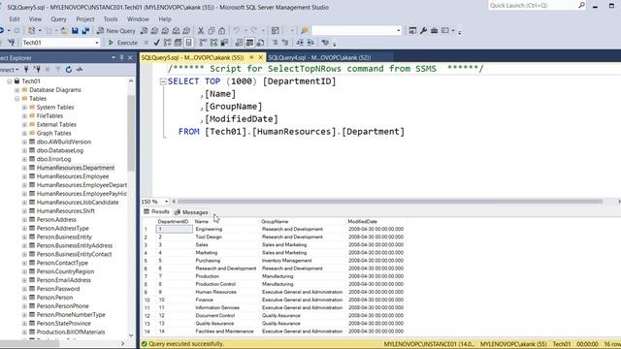This screenshot has width=621, height=349.
Task: Open Activity Monitor from Object Explorer toolbar
Action: (80, 70)
